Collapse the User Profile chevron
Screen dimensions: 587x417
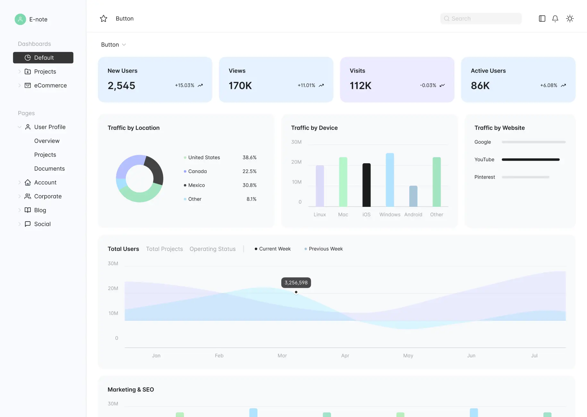20,127
